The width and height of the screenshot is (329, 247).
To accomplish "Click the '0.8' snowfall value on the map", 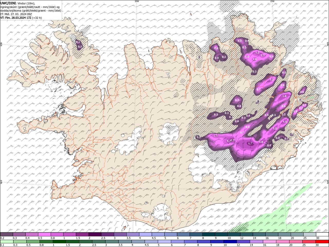I will point(295,111).
